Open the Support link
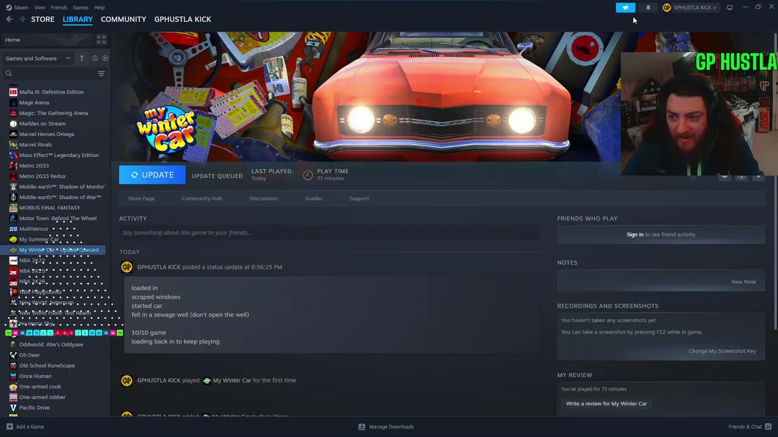The image size is (778, 437). click(x=359, y=198)
